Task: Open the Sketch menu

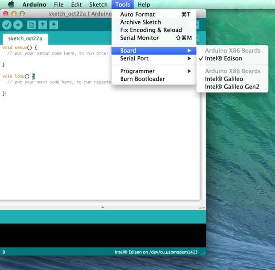Action: (98, 4)
